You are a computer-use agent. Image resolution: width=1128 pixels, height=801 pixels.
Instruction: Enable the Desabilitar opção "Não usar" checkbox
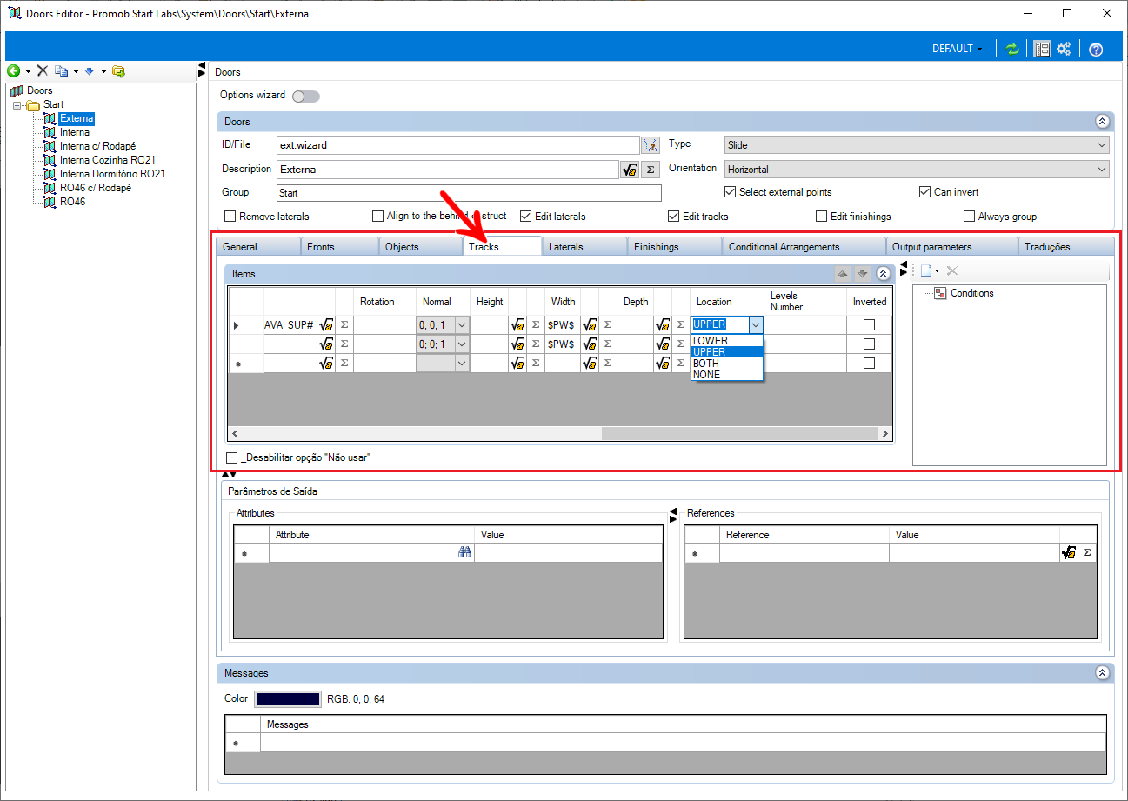pyautogui.click(x=231, y=457)
